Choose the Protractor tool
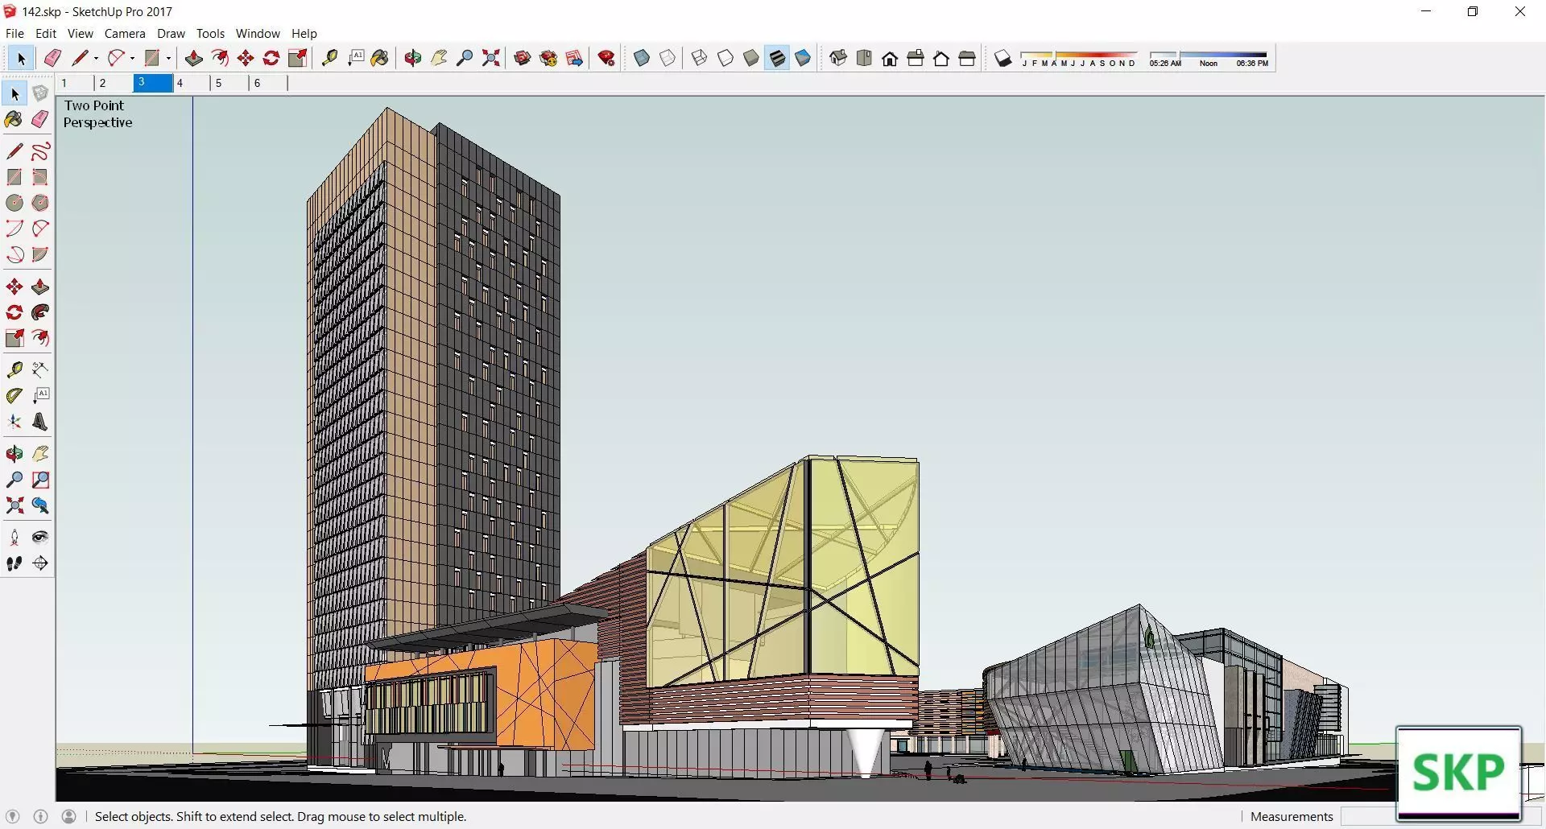 click(x=14, y=395)
